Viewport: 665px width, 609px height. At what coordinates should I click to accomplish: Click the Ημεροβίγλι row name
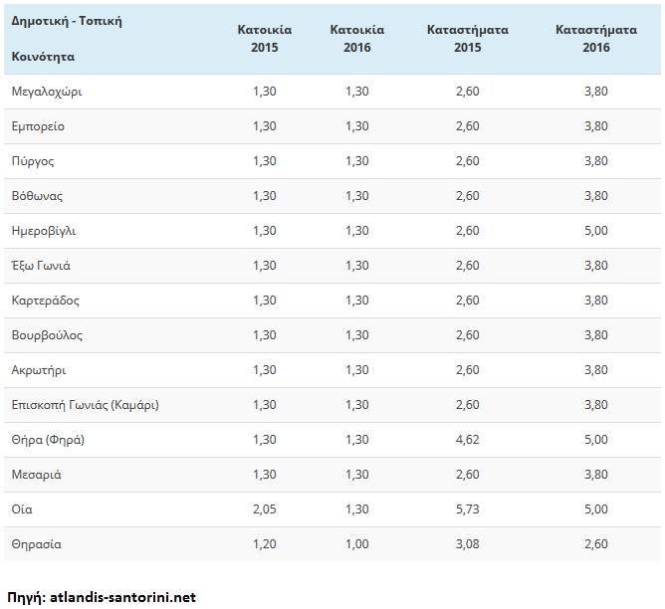43,231
